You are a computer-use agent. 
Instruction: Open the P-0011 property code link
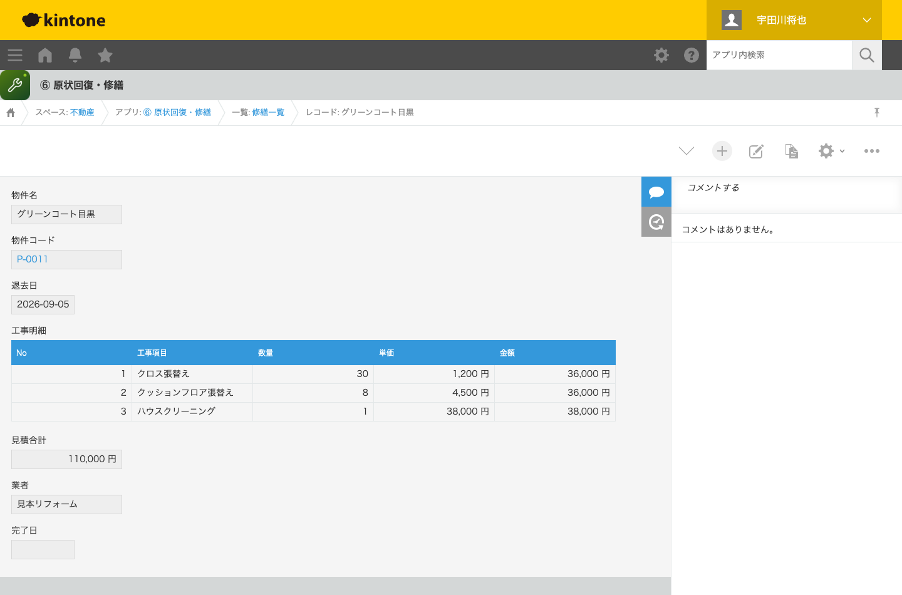[33, 259]
